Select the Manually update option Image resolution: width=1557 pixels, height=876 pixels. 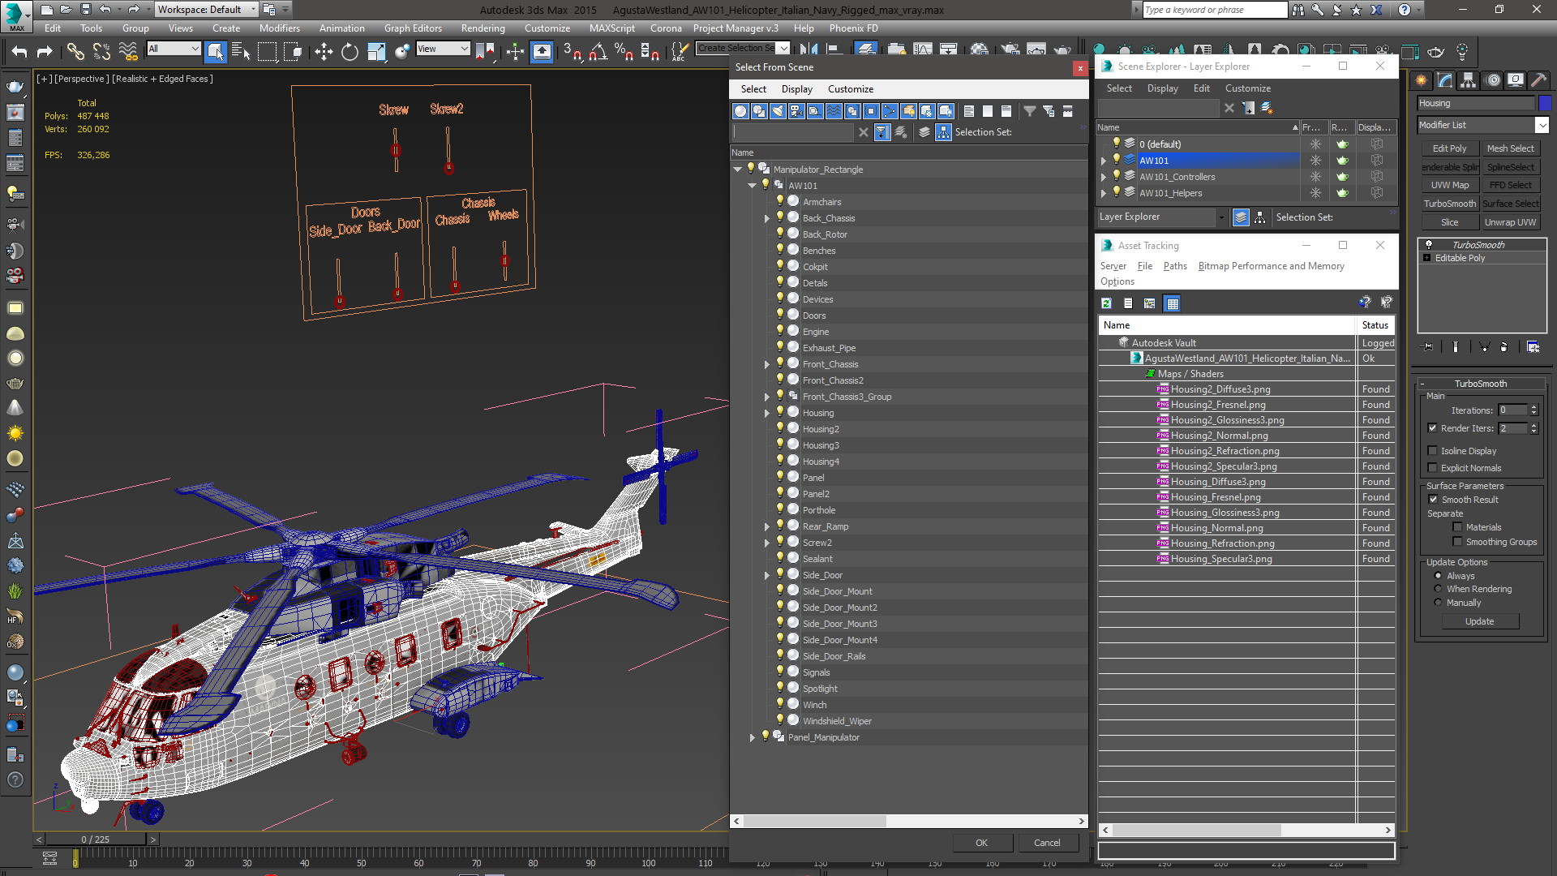pyautogui.click(x=1439, y=603)
